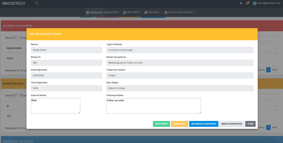Click the hamburger menu icon
Image resolution: width=283 pixels, height=143 pixels.
click(x=37, y=3)
